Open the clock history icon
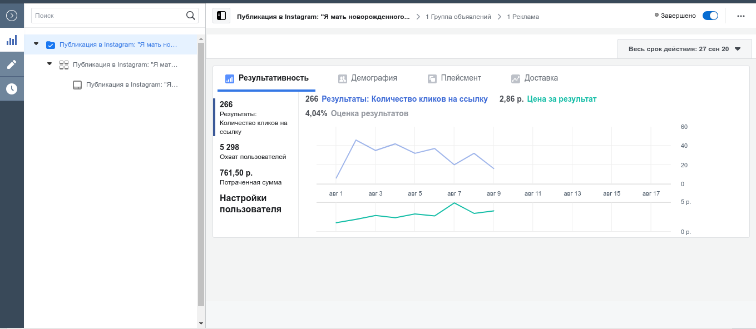This screenshot has width=756, height=329. click(x=12, y=89)
